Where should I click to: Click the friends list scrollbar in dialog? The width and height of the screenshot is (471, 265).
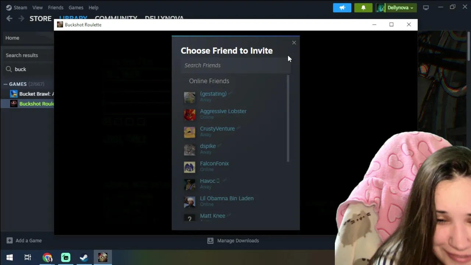[x=288, y=118]
